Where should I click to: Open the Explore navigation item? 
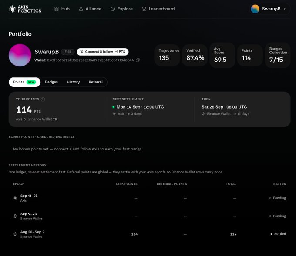point(121,9)
